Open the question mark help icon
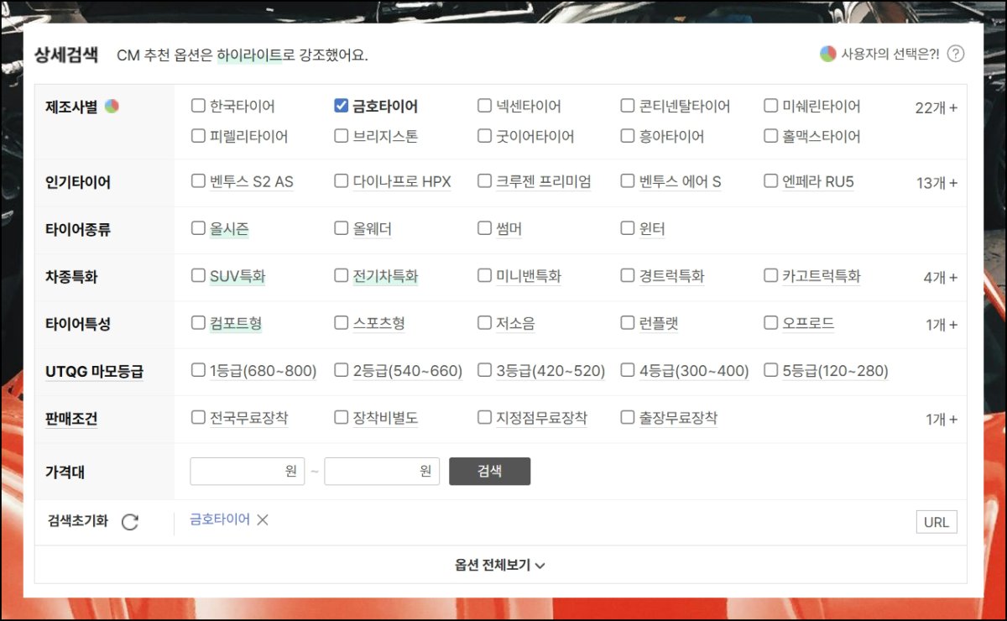This screenshot has height=621, width=1007. 955,54
